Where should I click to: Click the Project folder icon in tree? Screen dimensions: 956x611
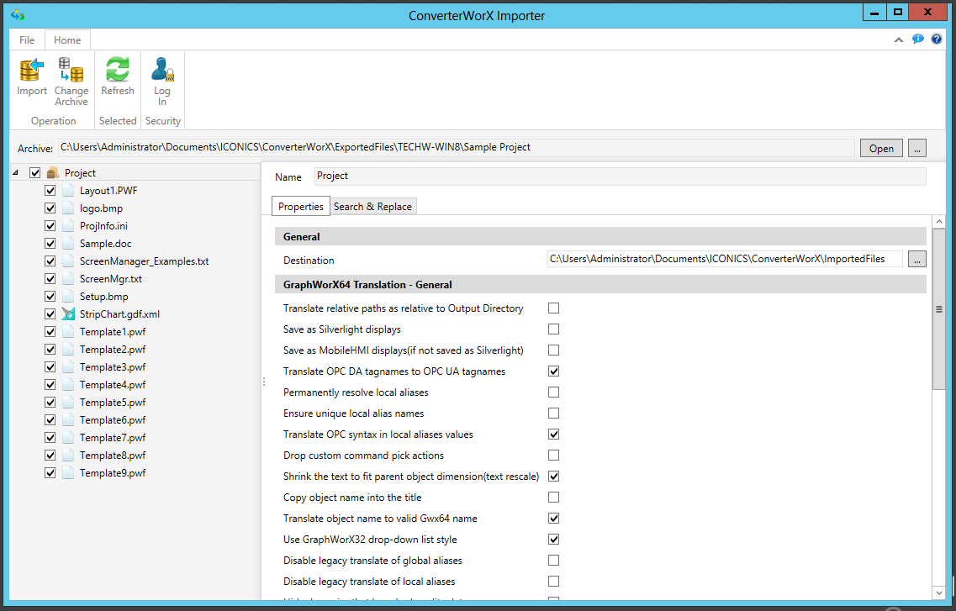coord(53,173)
